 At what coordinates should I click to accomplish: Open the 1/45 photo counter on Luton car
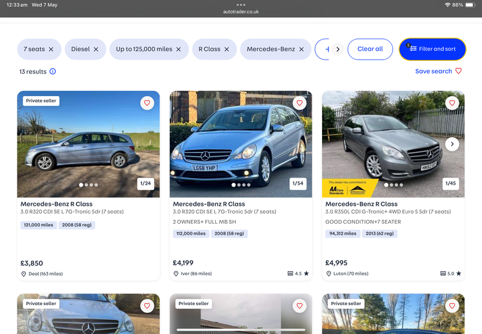point(451,183)
